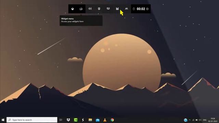This screenshot has width=219, height=123.
Task: Open the clock and date flyout
Action: point(213,120)
